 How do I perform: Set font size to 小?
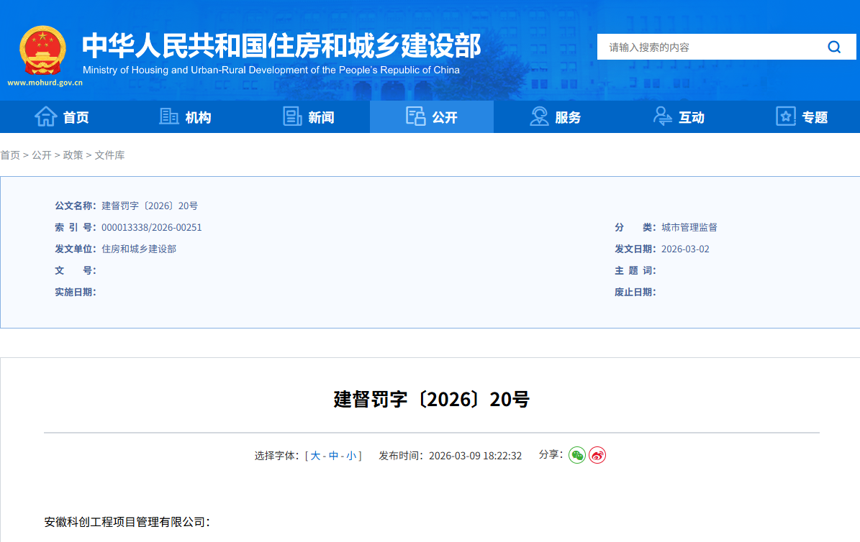[352, 456]
